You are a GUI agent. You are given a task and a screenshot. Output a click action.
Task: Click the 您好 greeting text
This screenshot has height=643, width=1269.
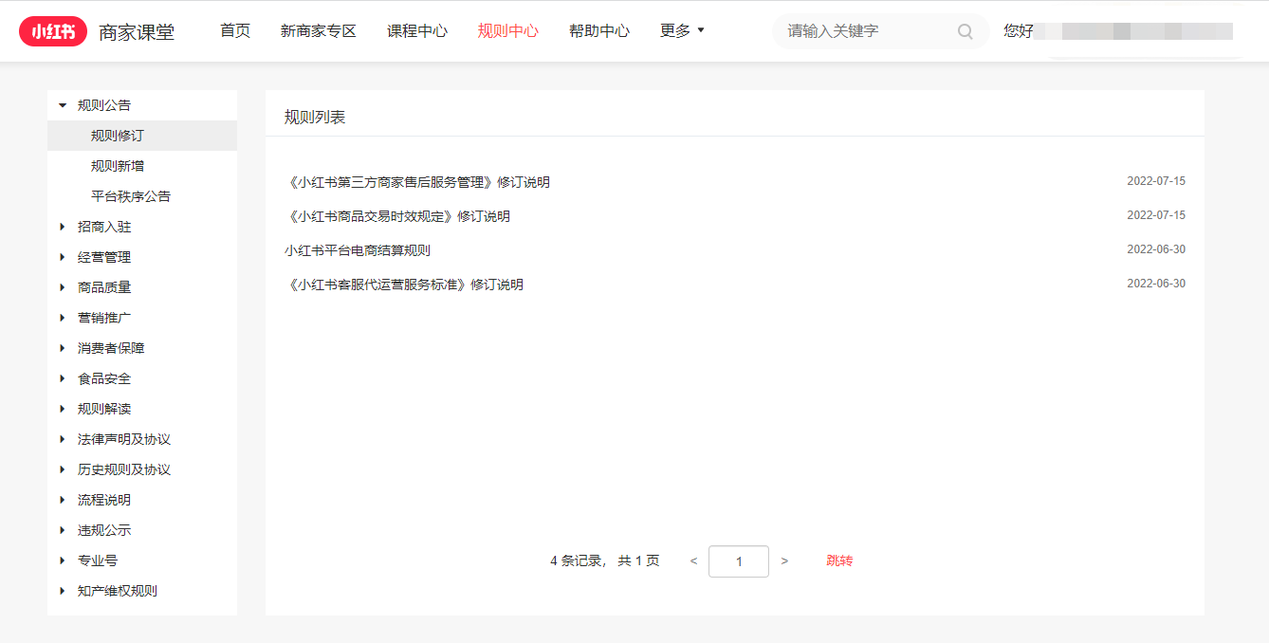click(x=1019, y=31)
